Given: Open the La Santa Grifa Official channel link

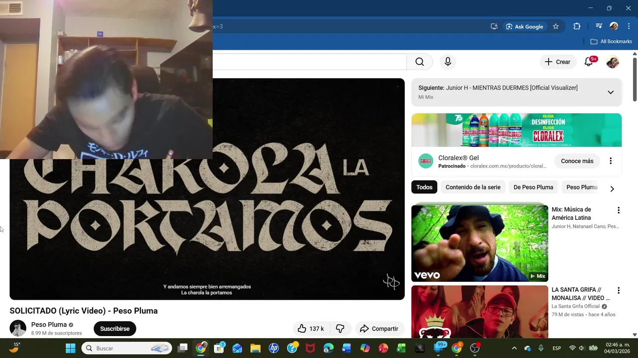Looking at the screenshot, I should 576,306.
